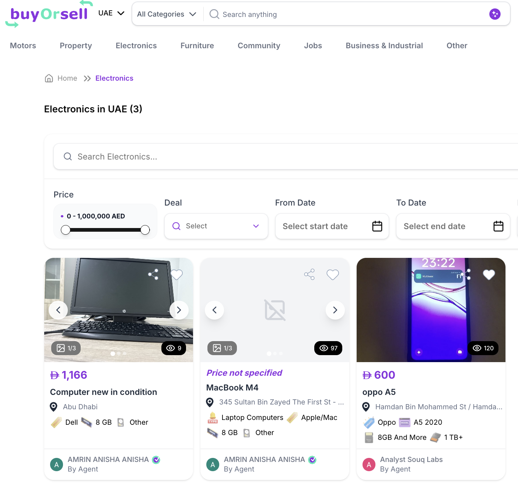
Task: Click the 1/3 image counter on MacBook M4
Action: point(222,348)
